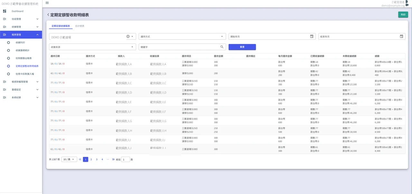This screenshot has height=194, width=412.
Task: Go to pagination page 4
Action: (102, 160)
